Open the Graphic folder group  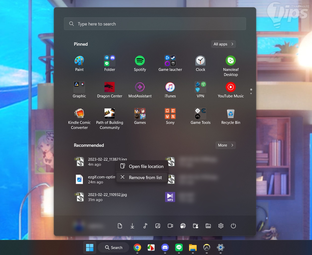click(x=79, y=90)
